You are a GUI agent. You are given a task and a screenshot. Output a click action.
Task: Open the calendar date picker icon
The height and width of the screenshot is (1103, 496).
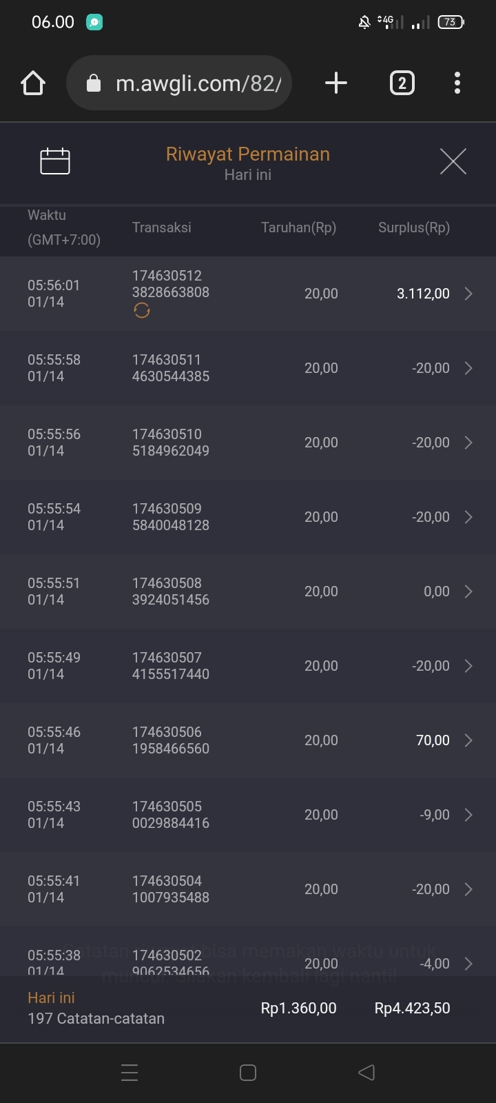(x=55, y=161)
